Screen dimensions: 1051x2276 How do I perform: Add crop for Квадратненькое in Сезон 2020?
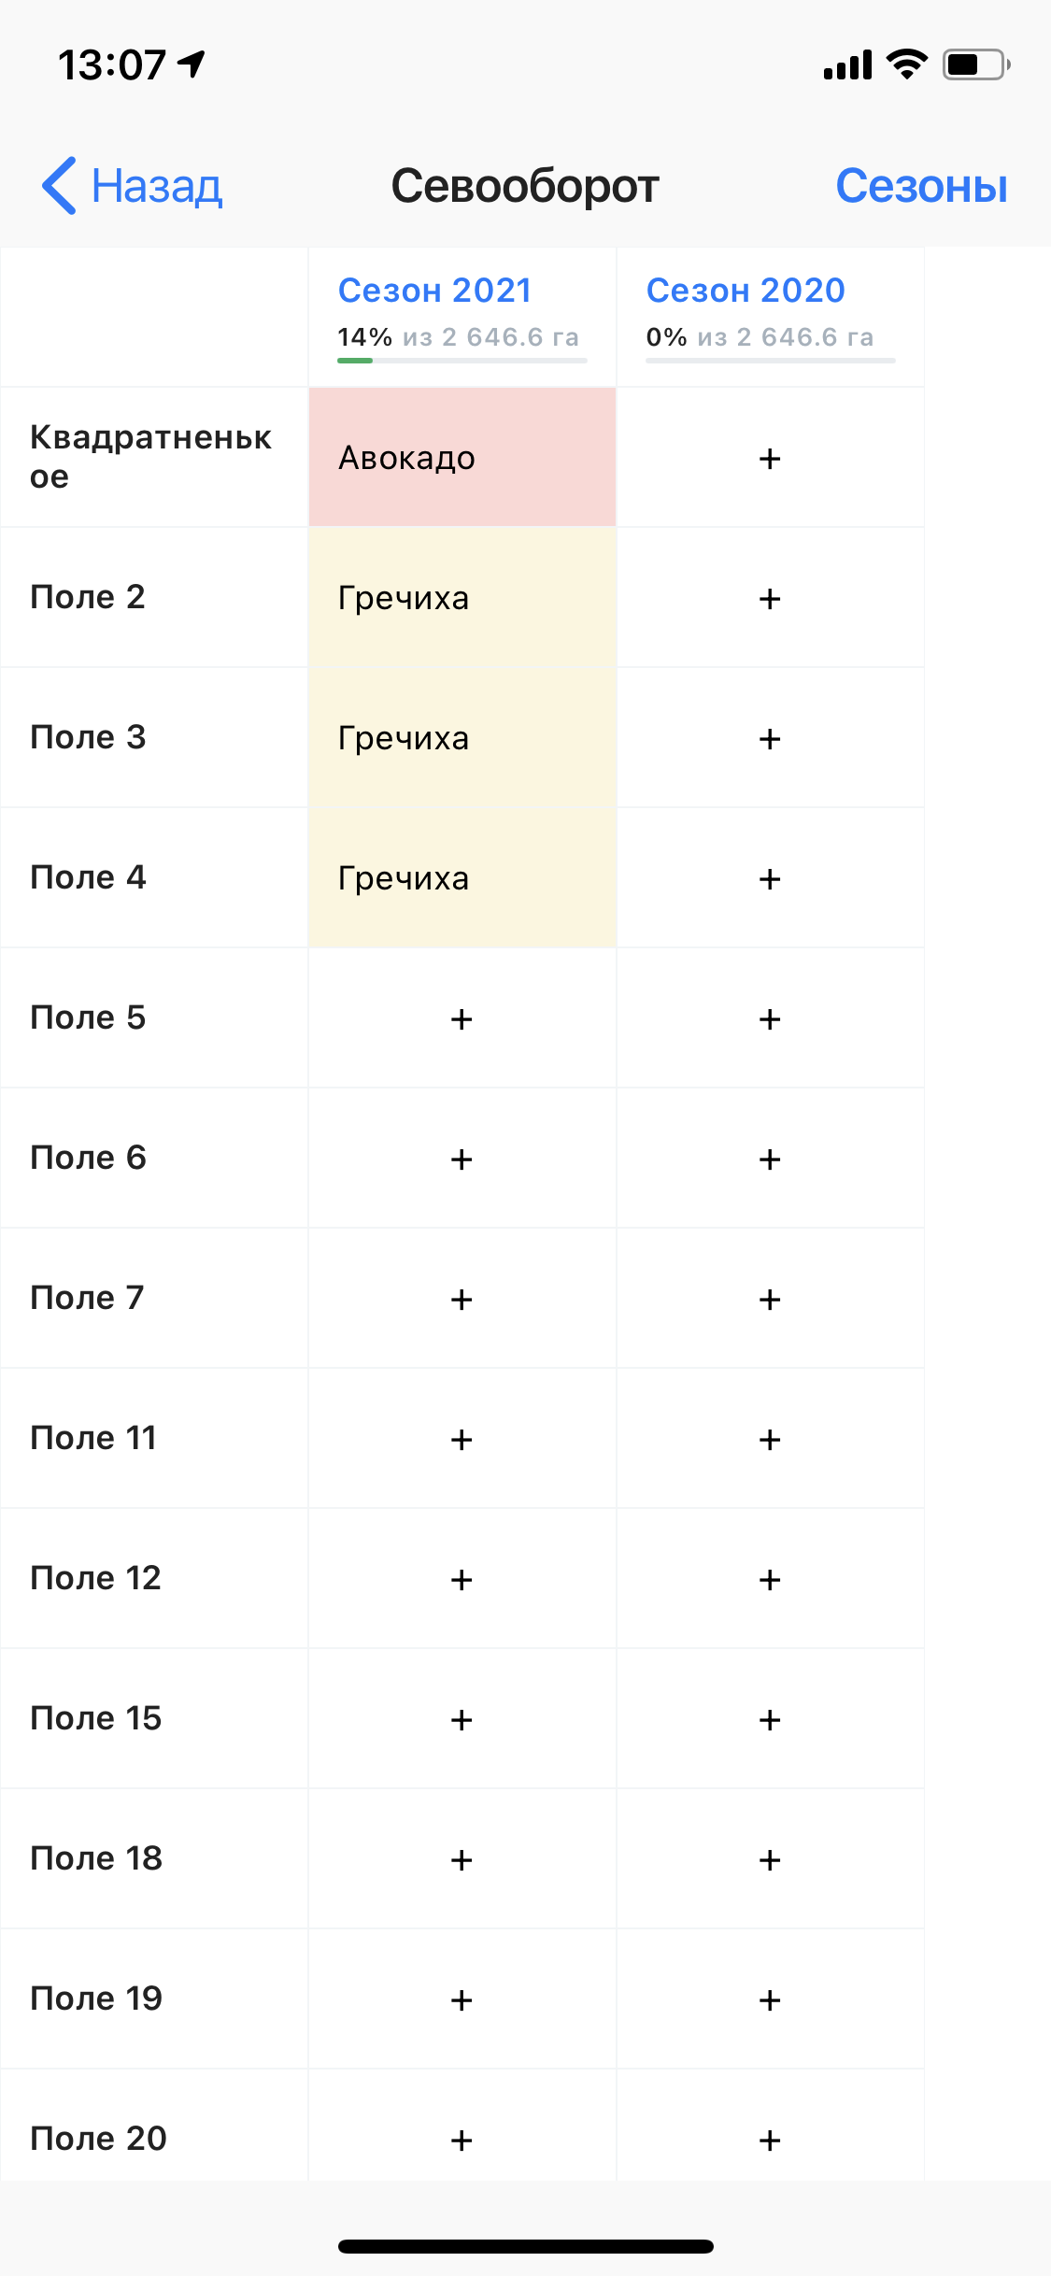pyautogui.click(x=770, y=458)
